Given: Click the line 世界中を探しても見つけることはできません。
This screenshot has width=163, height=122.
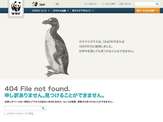Looking at the screenshot, I should coord(107,51).
